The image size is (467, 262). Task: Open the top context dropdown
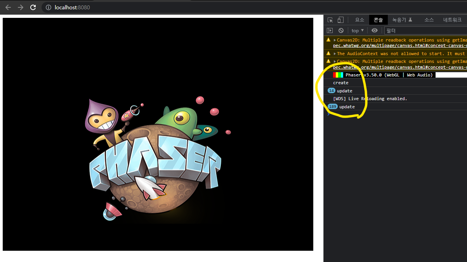[x=358, y=30]
